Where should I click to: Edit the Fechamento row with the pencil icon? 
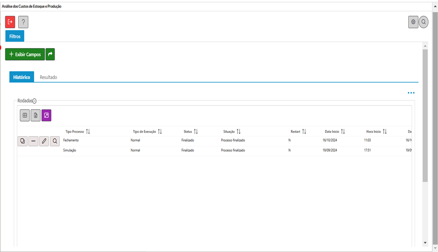coord(44,141)
